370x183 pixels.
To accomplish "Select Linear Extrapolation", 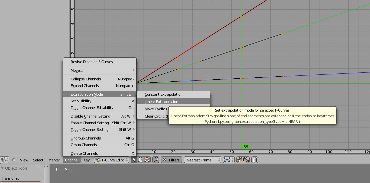I will 173,102.
